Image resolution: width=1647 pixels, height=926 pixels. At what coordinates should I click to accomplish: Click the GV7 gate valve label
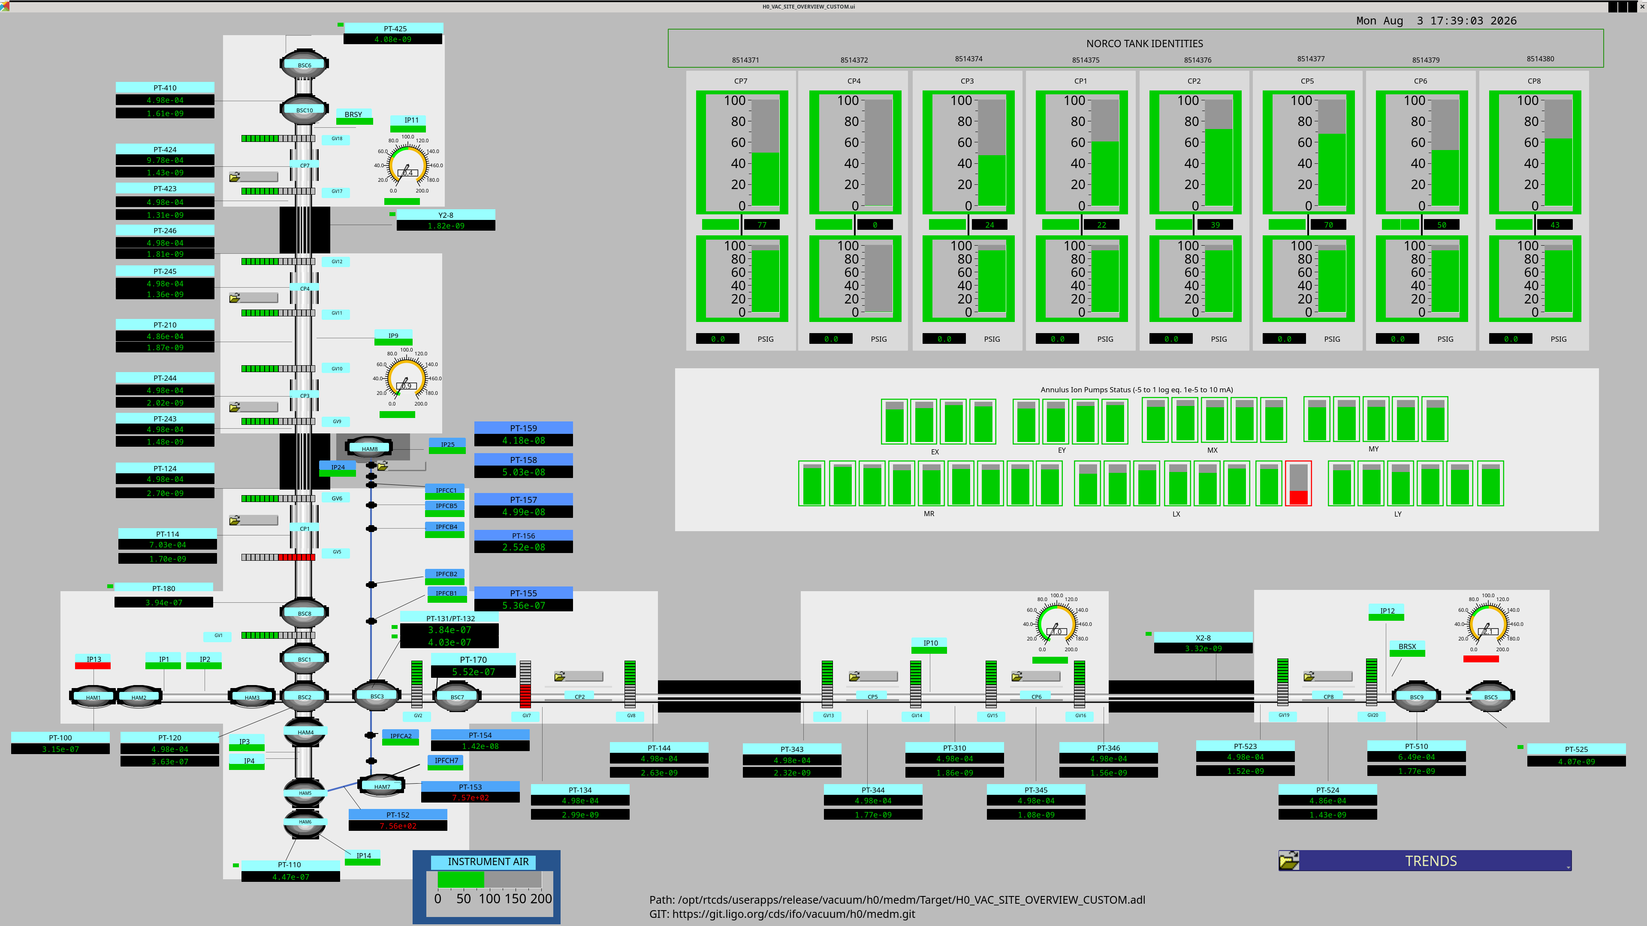pyautogui.click(x=526, y=716)
